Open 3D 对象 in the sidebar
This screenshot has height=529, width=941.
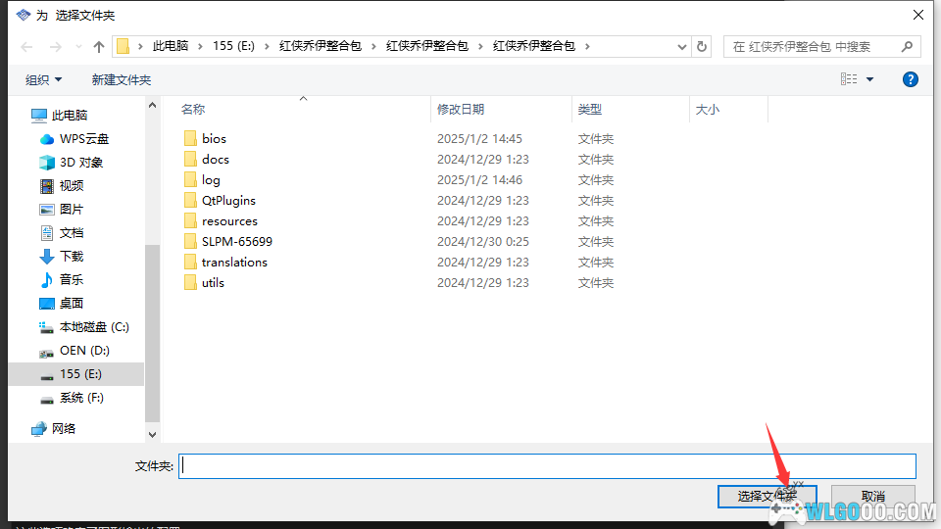(x=80, y=163)
